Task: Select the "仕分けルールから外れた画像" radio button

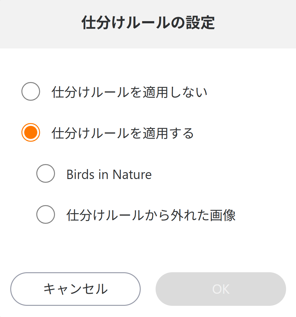Action: [x=46, y=214]
